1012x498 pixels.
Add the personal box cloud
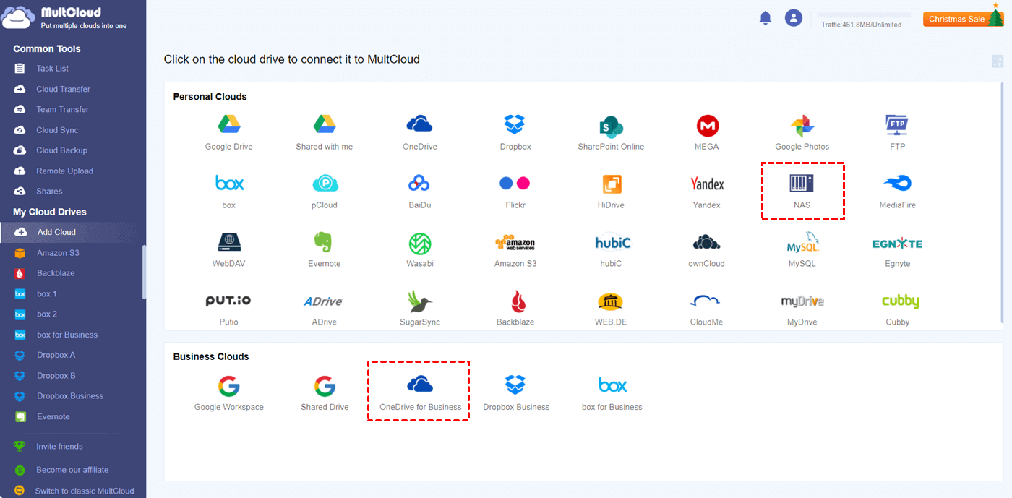pyautogui.click(x=229, y=183)
